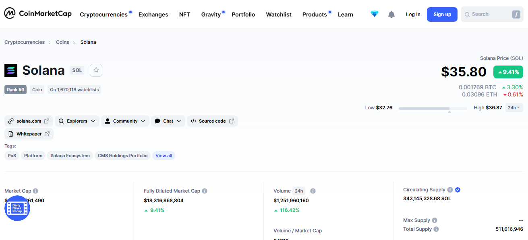Screen dimensions: 528x240
Task: Click View all tags
Action: click(x=164, y=156)
